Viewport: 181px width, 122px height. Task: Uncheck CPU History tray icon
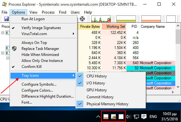coord(111,76)
